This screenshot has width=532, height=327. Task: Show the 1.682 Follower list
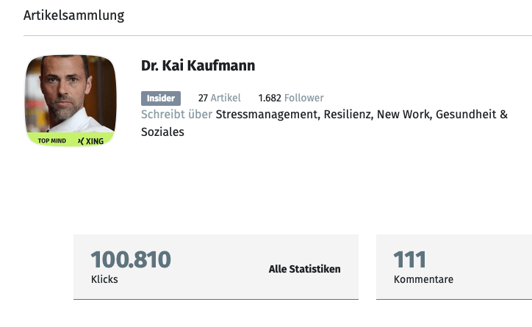point(290,98)
